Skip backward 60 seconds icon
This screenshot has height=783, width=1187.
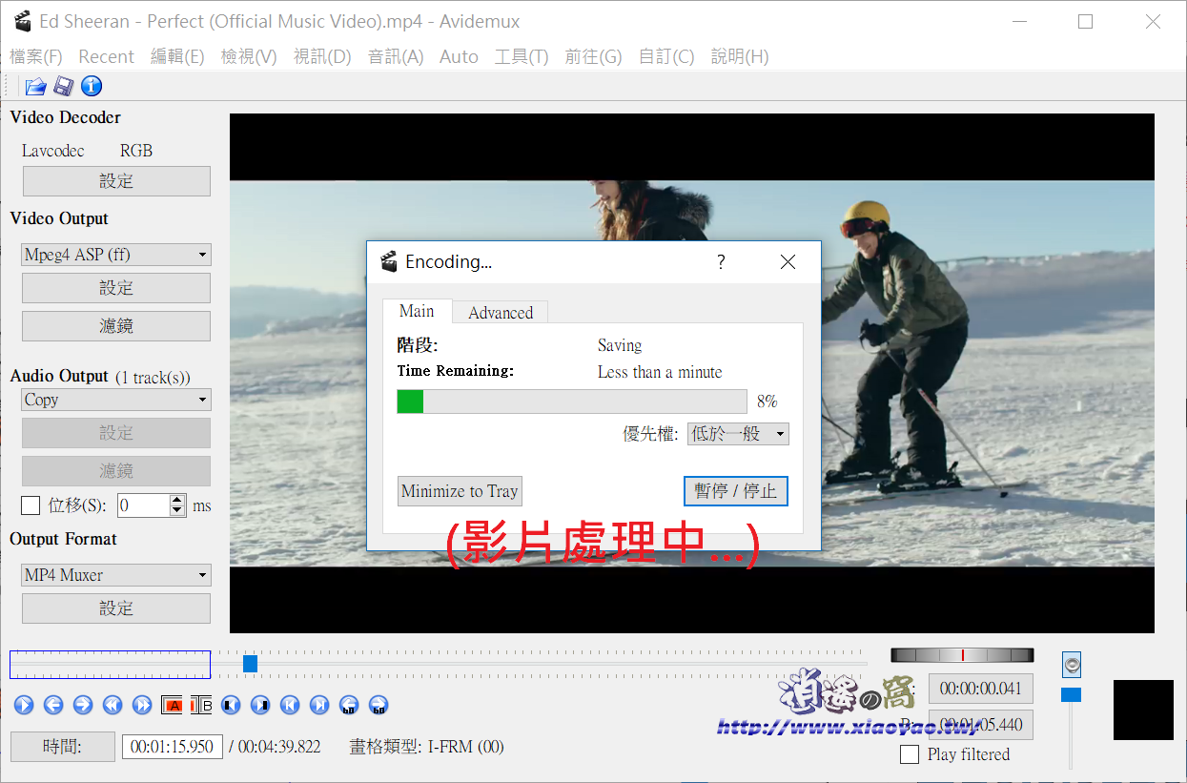pos(349,705)
